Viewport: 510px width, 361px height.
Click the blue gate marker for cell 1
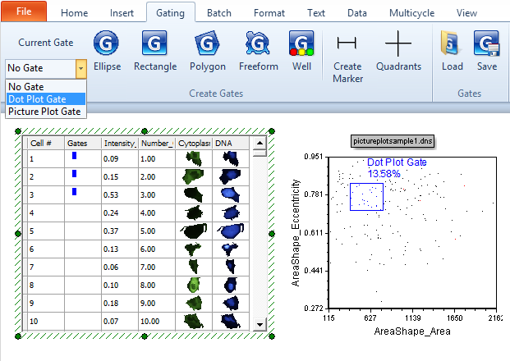[74, 155]
